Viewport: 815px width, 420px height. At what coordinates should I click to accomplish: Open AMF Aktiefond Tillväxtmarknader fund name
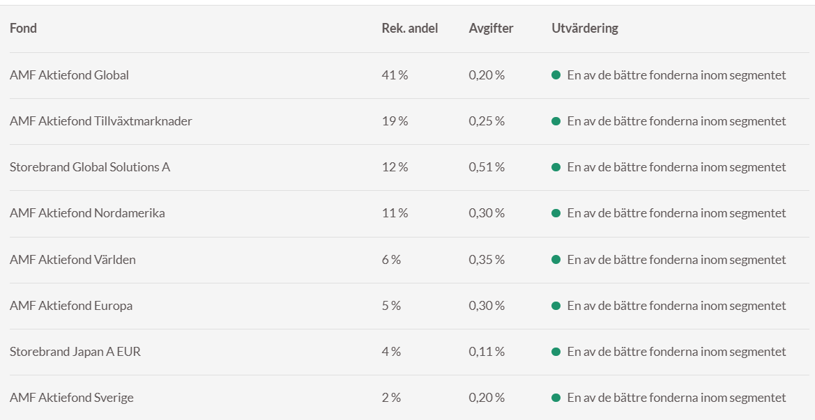pos(100,121)
